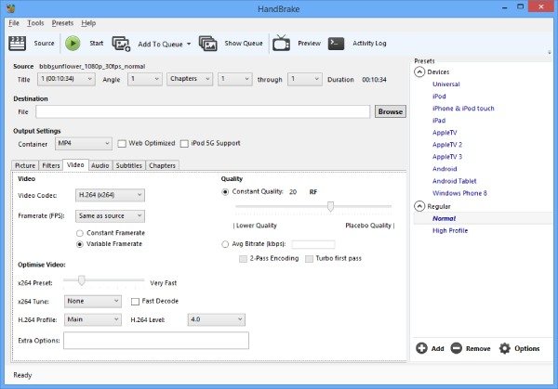Image resolution: width=558 pixels, height=389 pixels.
Task: Click the Browse button
Action: click(x=391, y=111)
